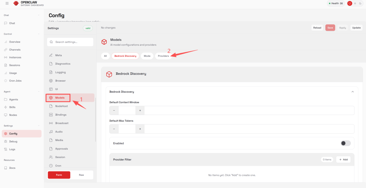Collapse the Chat sidebar group

pos(39,15)
